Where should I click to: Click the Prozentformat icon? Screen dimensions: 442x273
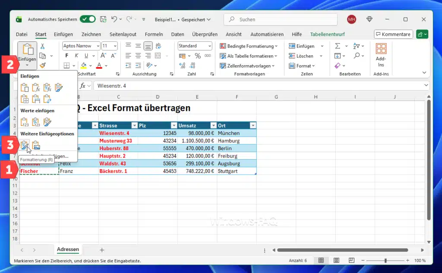198,56
